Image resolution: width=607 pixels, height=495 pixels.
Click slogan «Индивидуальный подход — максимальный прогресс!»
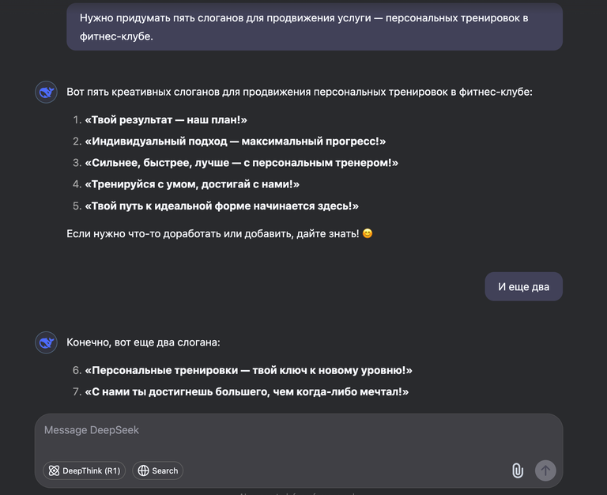(236, 142)
